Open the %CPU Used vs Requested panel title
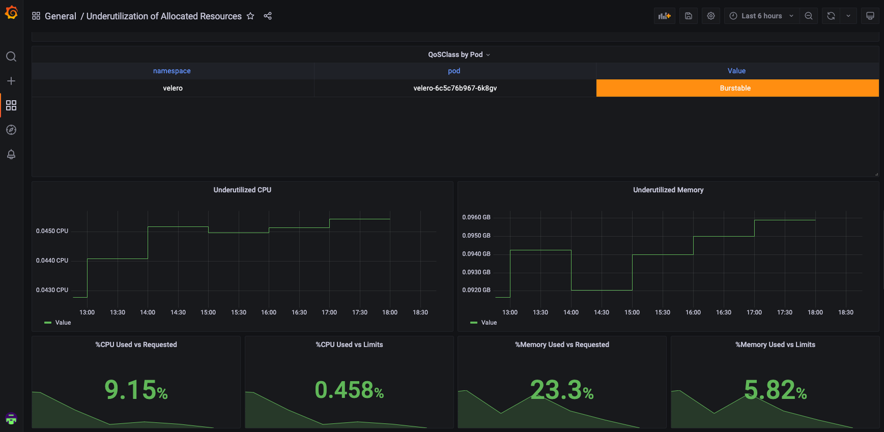The width and height of the screenshot is (884, 432). coord(136,345)
